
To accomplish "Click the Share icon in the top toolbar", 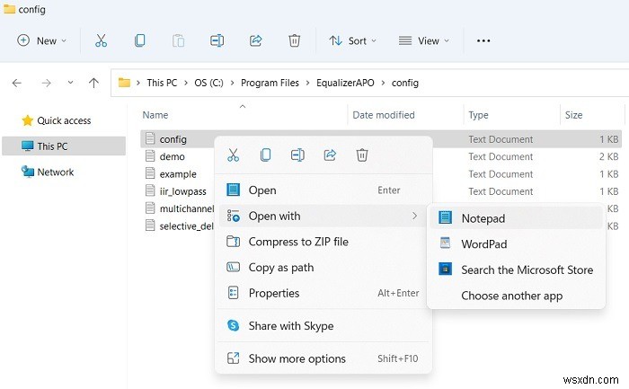I will [255, 40].
